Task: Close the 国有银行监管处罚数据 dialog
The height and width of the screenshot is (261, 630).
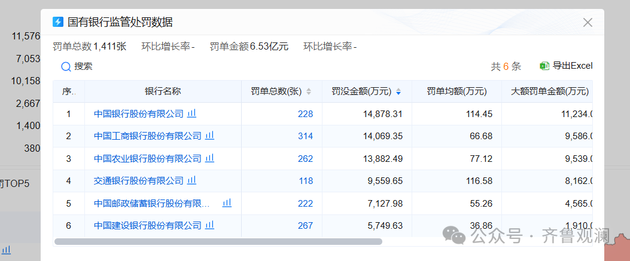Action: (x=588, y=23)
